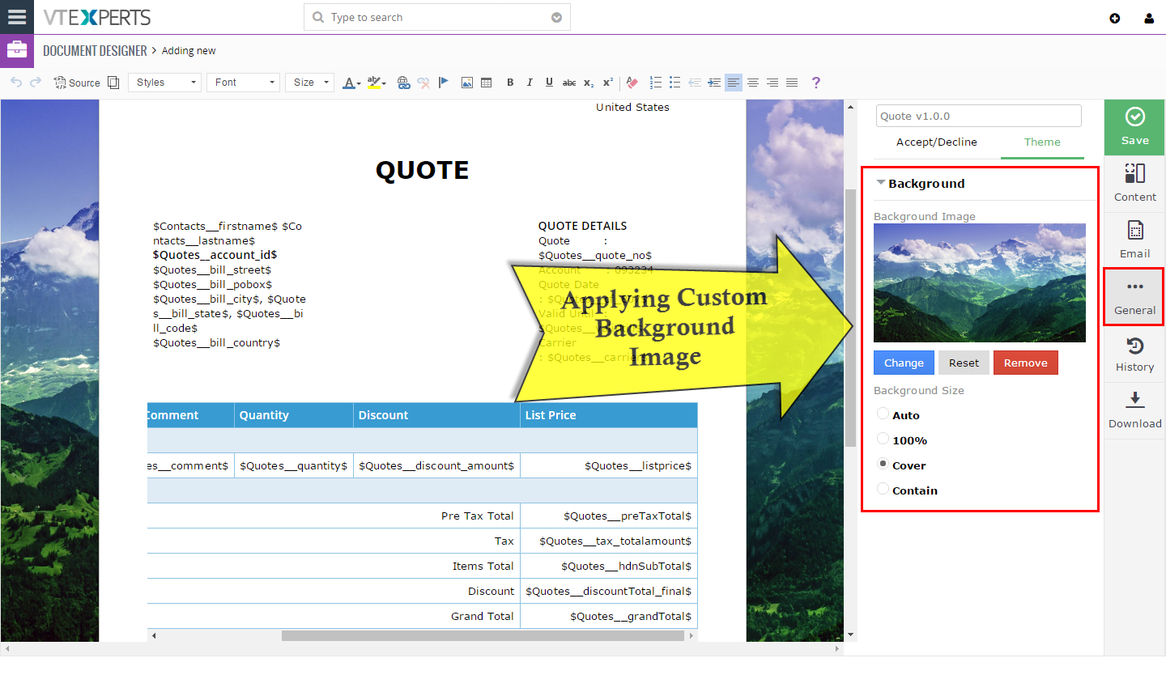The width and height of the screenshot is (1166, 675).
Task: Select the 100% background size
Action: pyautogui.click(x=883, y=439)
